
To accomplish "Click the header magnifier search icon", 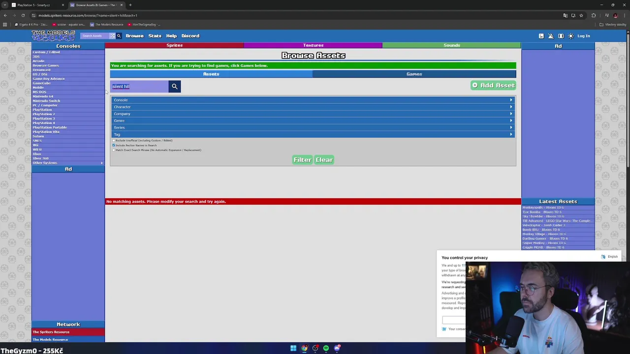I will point(119,35).
